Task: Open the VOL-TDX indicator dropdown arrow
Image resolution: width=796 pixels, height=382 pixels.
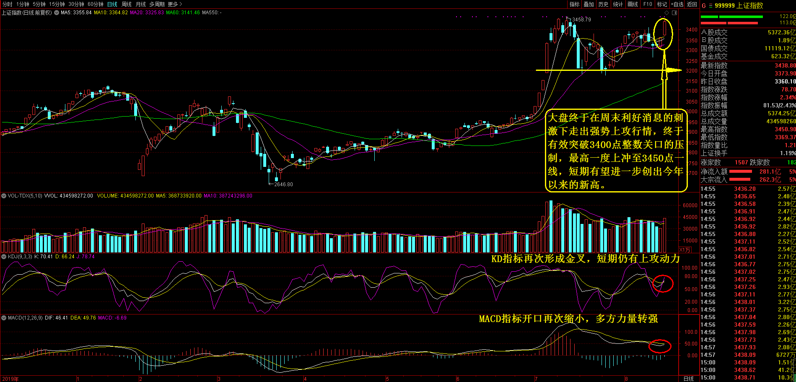Action: pyautogui.click(x=4, y=196)
